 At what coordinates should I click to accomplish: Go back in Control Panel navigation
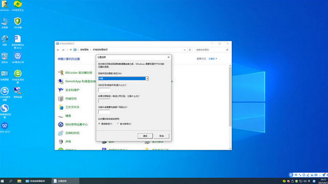pos(58,50)
